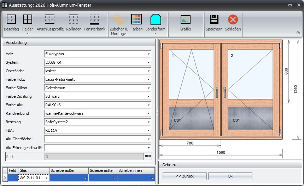304x186 pixels.
Task: Select left window sash in preview
Action: coord(191,89)
